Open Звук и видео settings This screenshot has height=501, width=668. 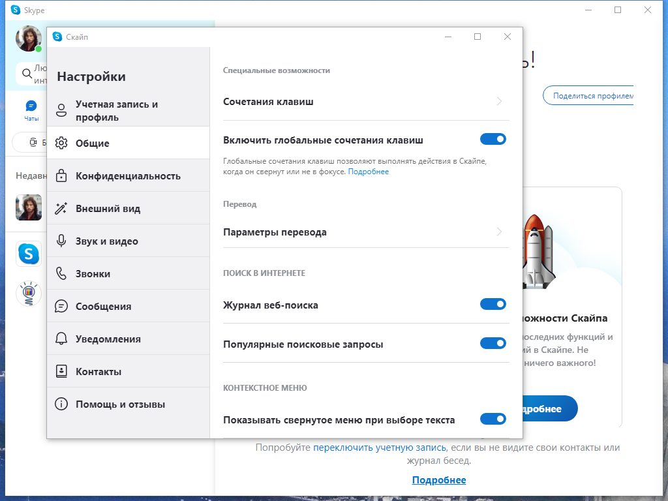pyautogui.click(x=129, y=241)
